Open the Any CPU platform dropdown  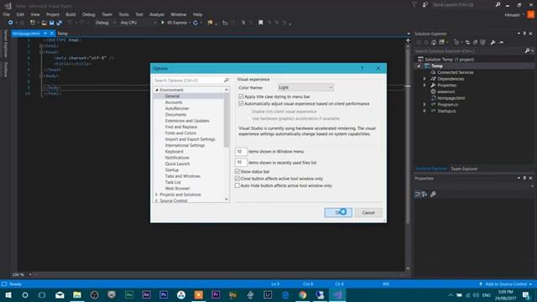[138, 23]
